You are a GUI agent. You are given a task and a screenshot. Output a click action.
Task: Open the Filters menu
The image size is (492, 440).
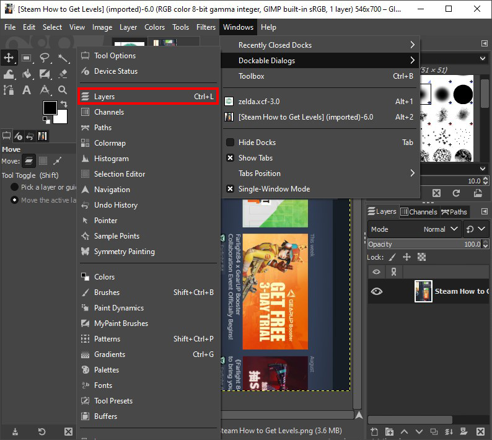point(206,27)
